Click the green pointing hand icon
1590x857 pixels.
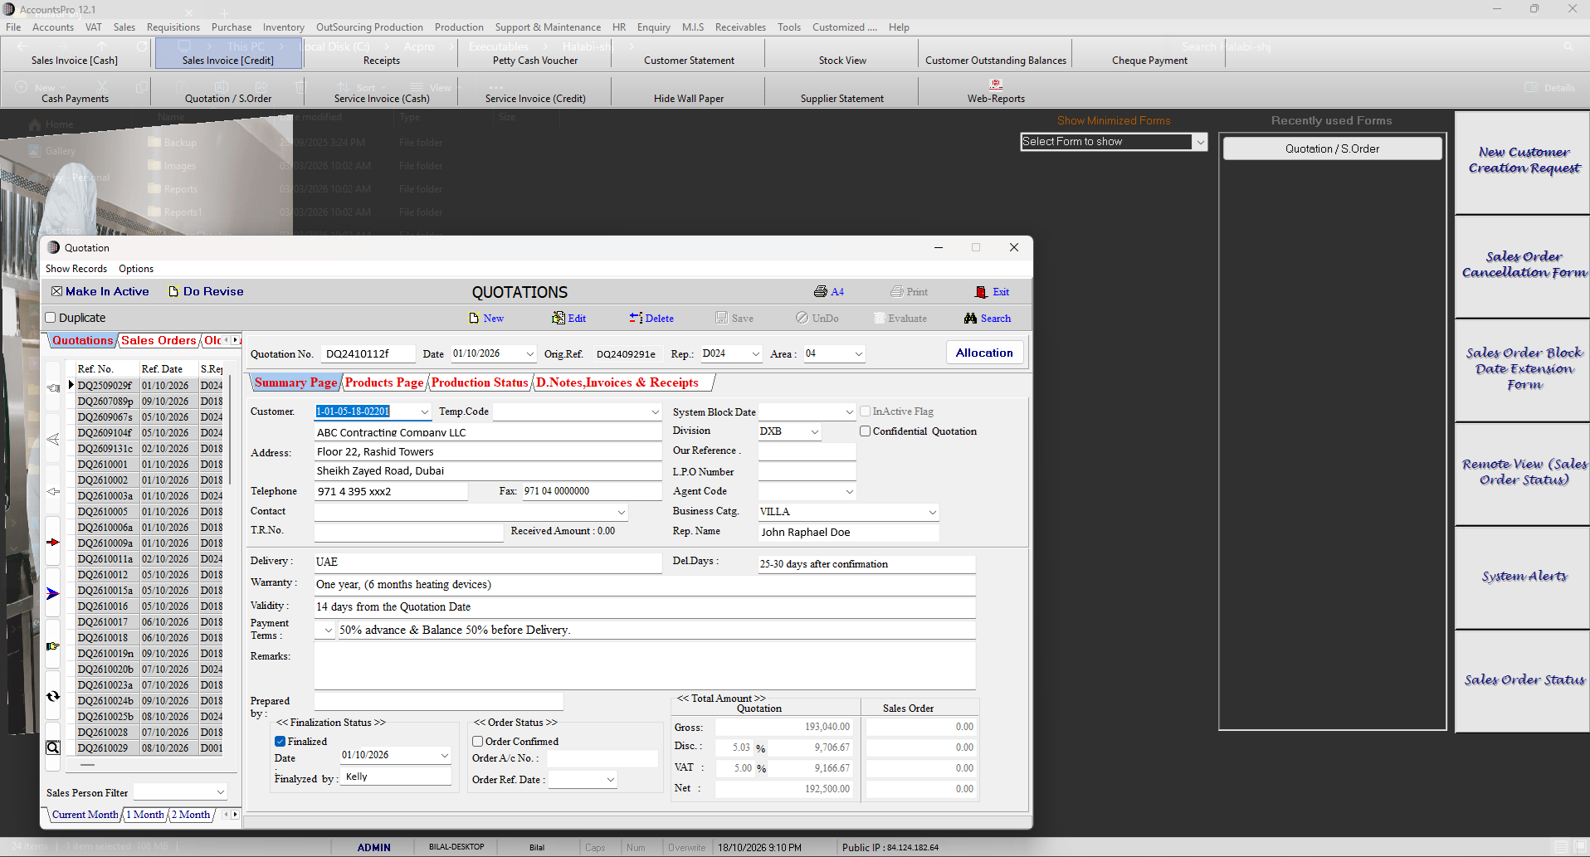pyautogui.click(x=53, y=646)
